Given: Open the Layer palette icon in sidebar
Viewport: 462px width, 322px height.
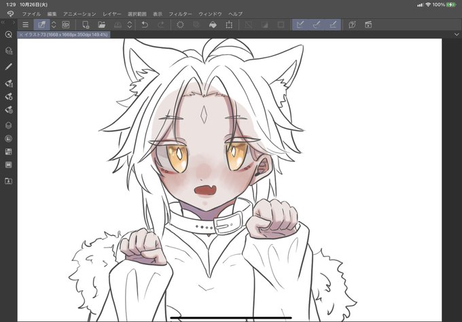Looking at the screenshot, I should coord(9,125).
